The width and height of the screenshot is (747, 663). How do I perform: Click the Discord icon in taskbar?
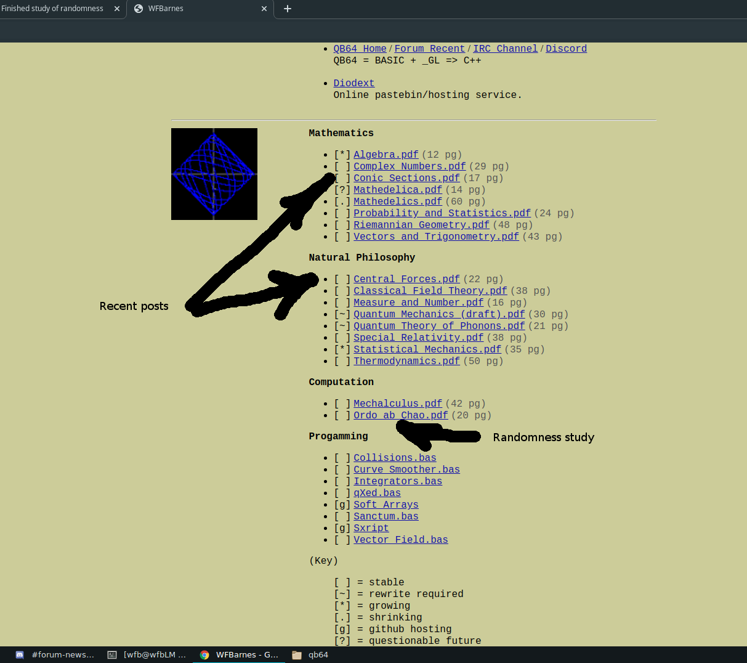tap(20, 655)
